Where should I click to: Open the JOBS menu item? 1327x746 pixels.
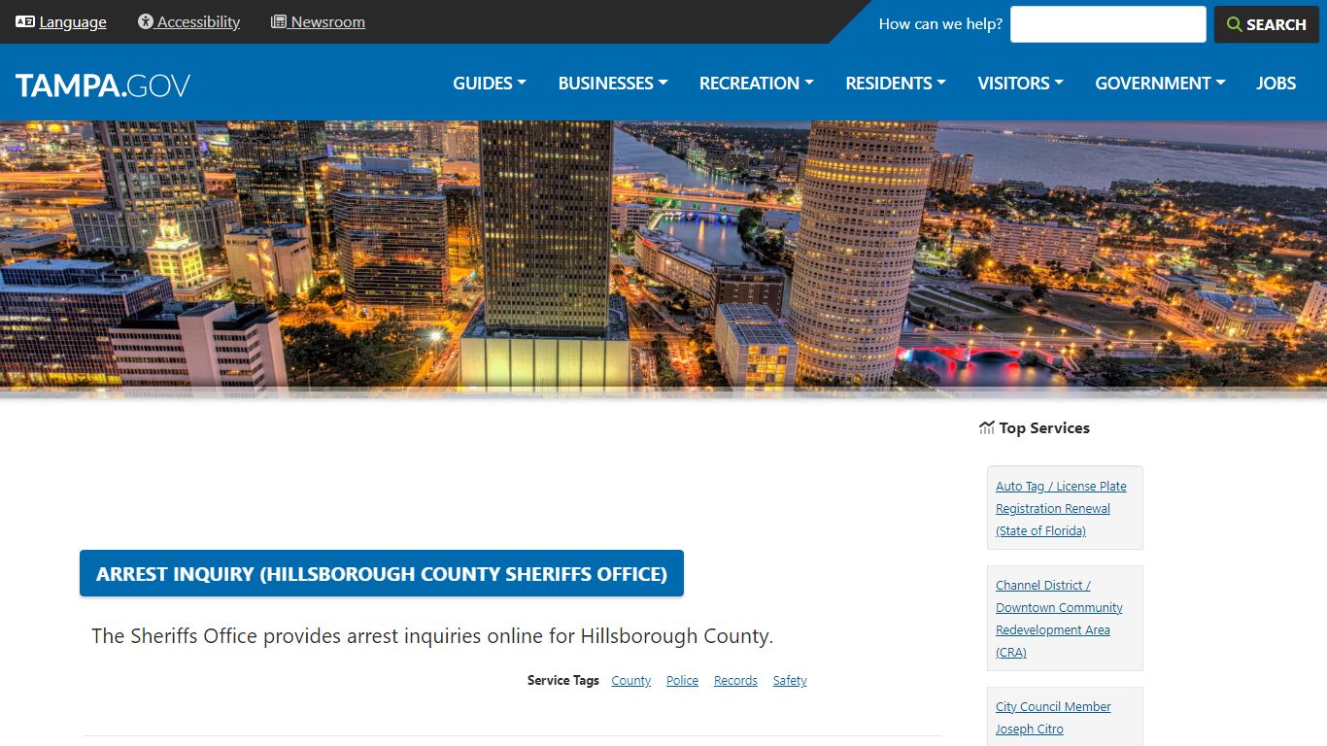tap(1276, 84)
